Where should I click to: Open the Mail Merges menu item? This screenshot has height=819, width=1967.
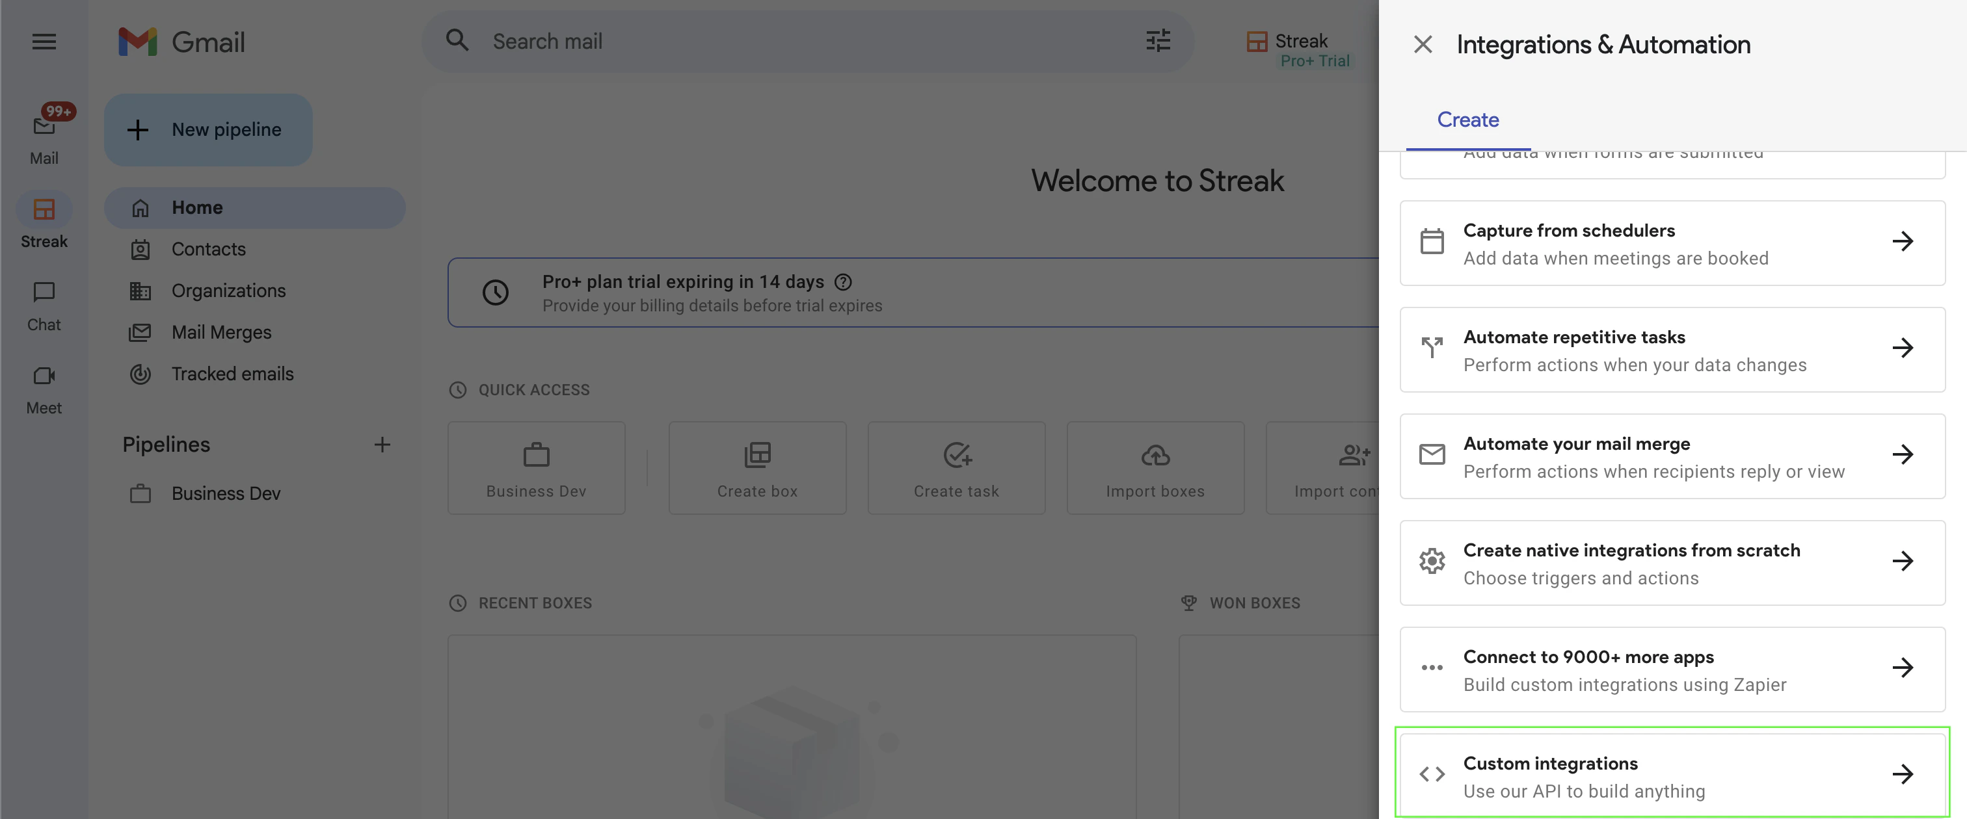(x=221, y=333)
